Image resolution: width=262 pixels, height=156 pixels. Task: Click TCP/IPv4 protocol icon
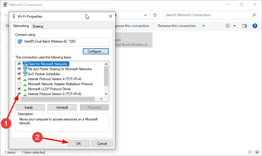pos(25,79)
